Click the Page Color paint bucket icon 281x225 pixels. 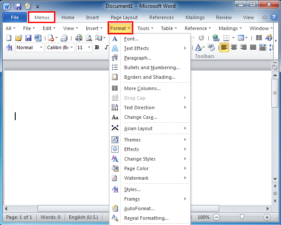[x=115, y=168]
